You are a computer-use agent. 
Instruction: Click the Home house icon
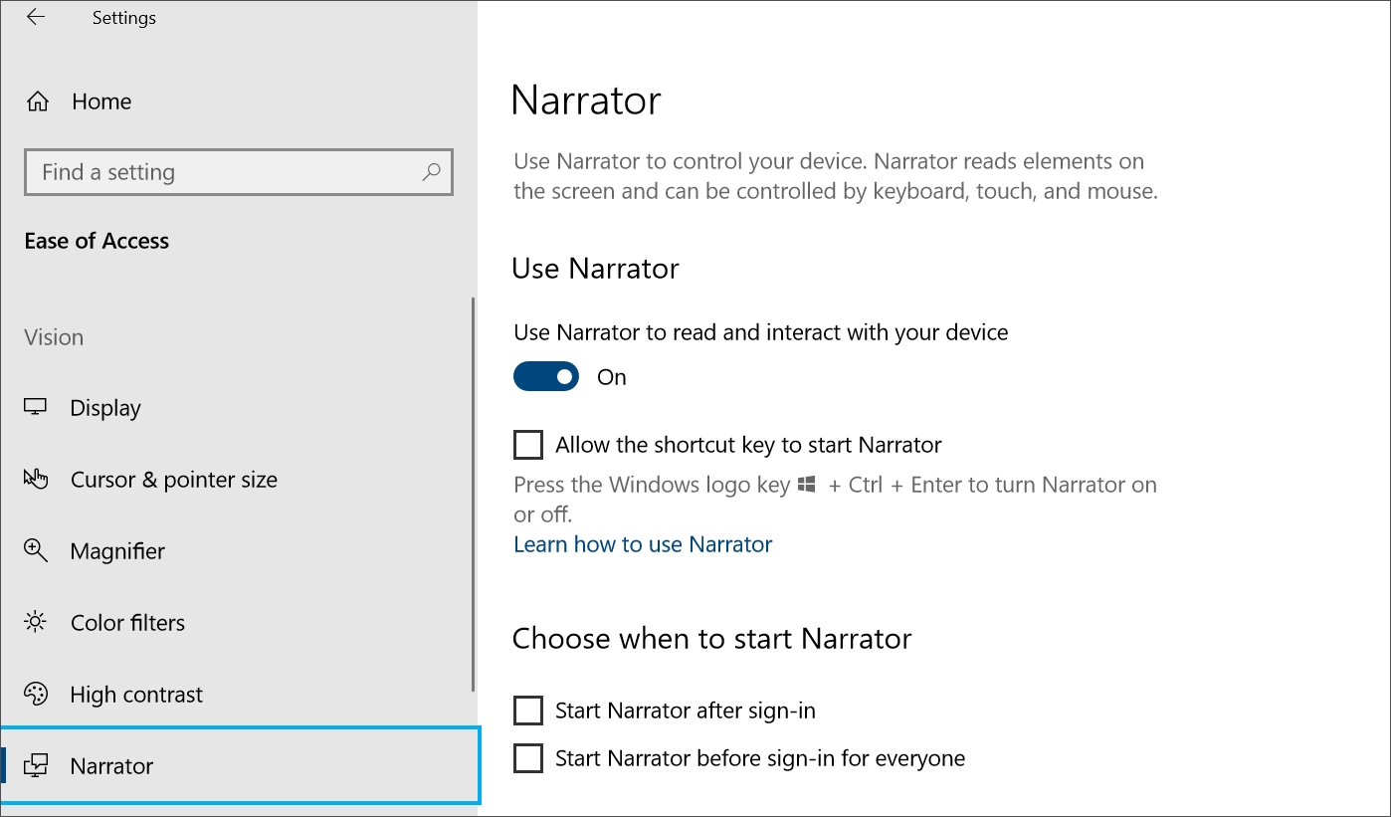[37, 102]
